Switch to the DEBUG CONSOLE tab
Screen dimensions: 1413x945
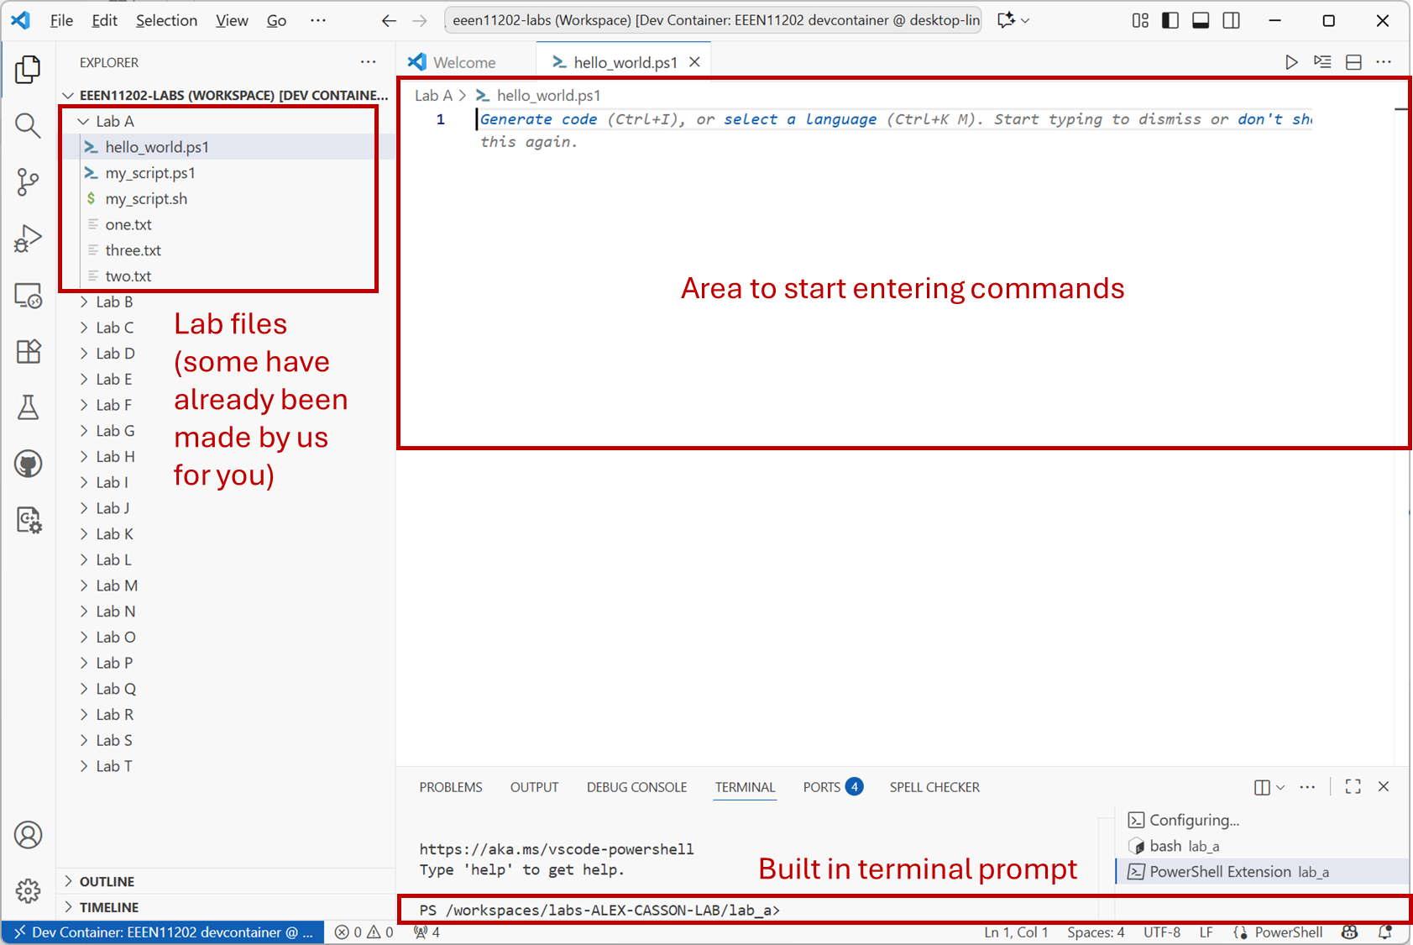[x=636, y=787]
